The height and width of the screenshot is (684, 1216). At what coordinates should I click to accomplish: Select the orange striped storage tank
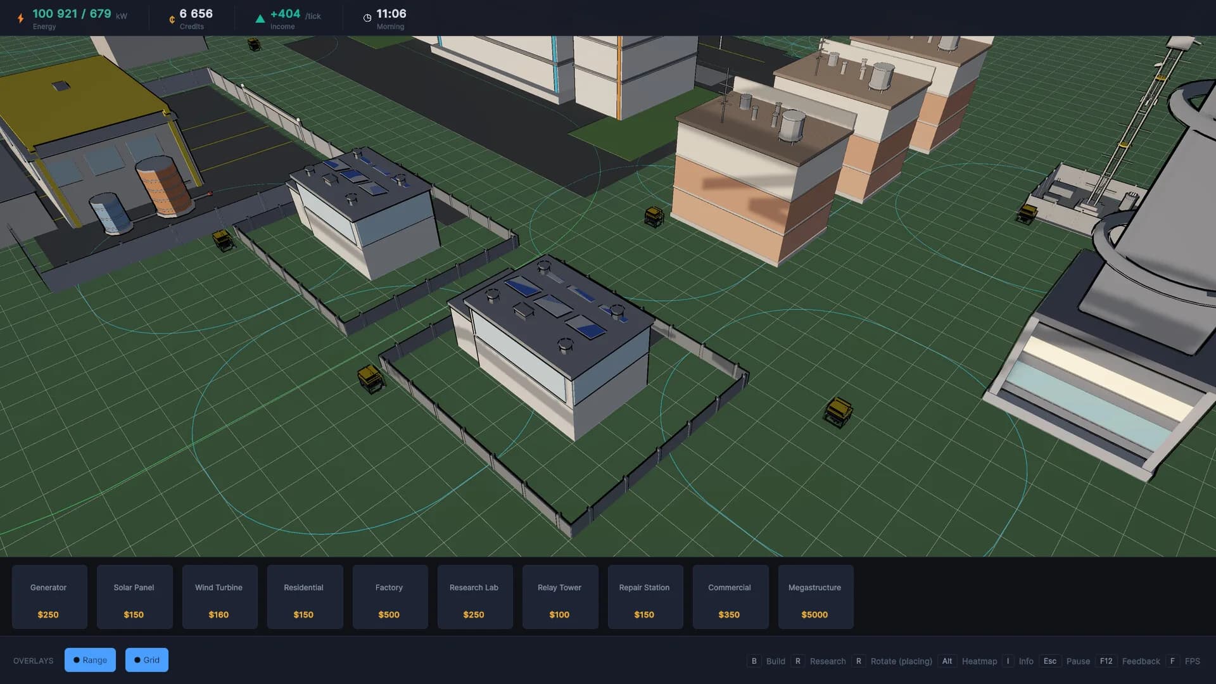[165, 187]
